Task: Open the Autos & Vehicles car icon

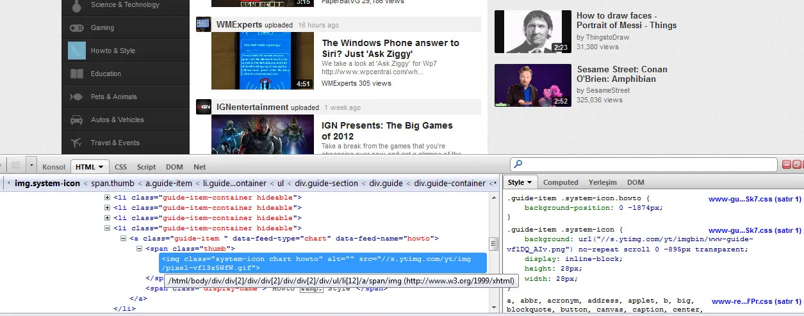Action: click(77, 120)
